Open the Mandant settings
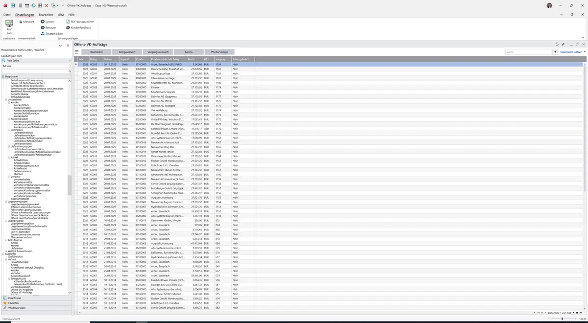Image resolution: width=588 pixels, height=323 pixels. [x=26, y=22]
